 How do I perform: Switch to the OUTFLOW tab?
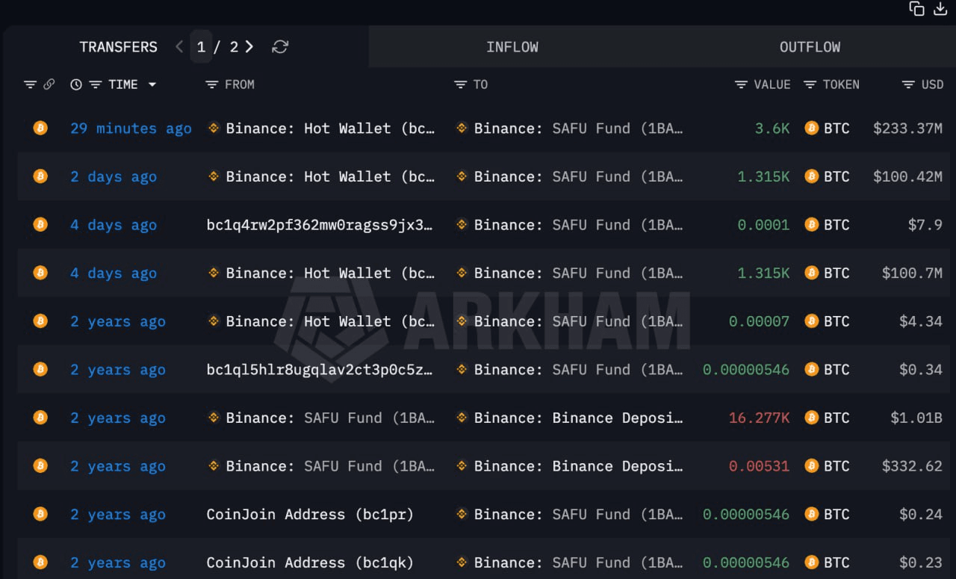(810, 47)
